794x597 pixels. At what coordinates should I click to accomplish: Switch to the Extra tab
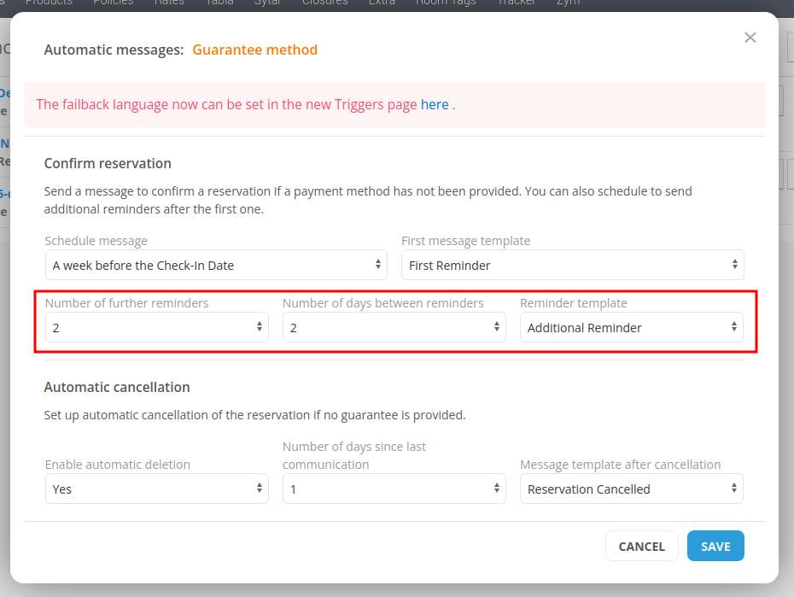382,3
